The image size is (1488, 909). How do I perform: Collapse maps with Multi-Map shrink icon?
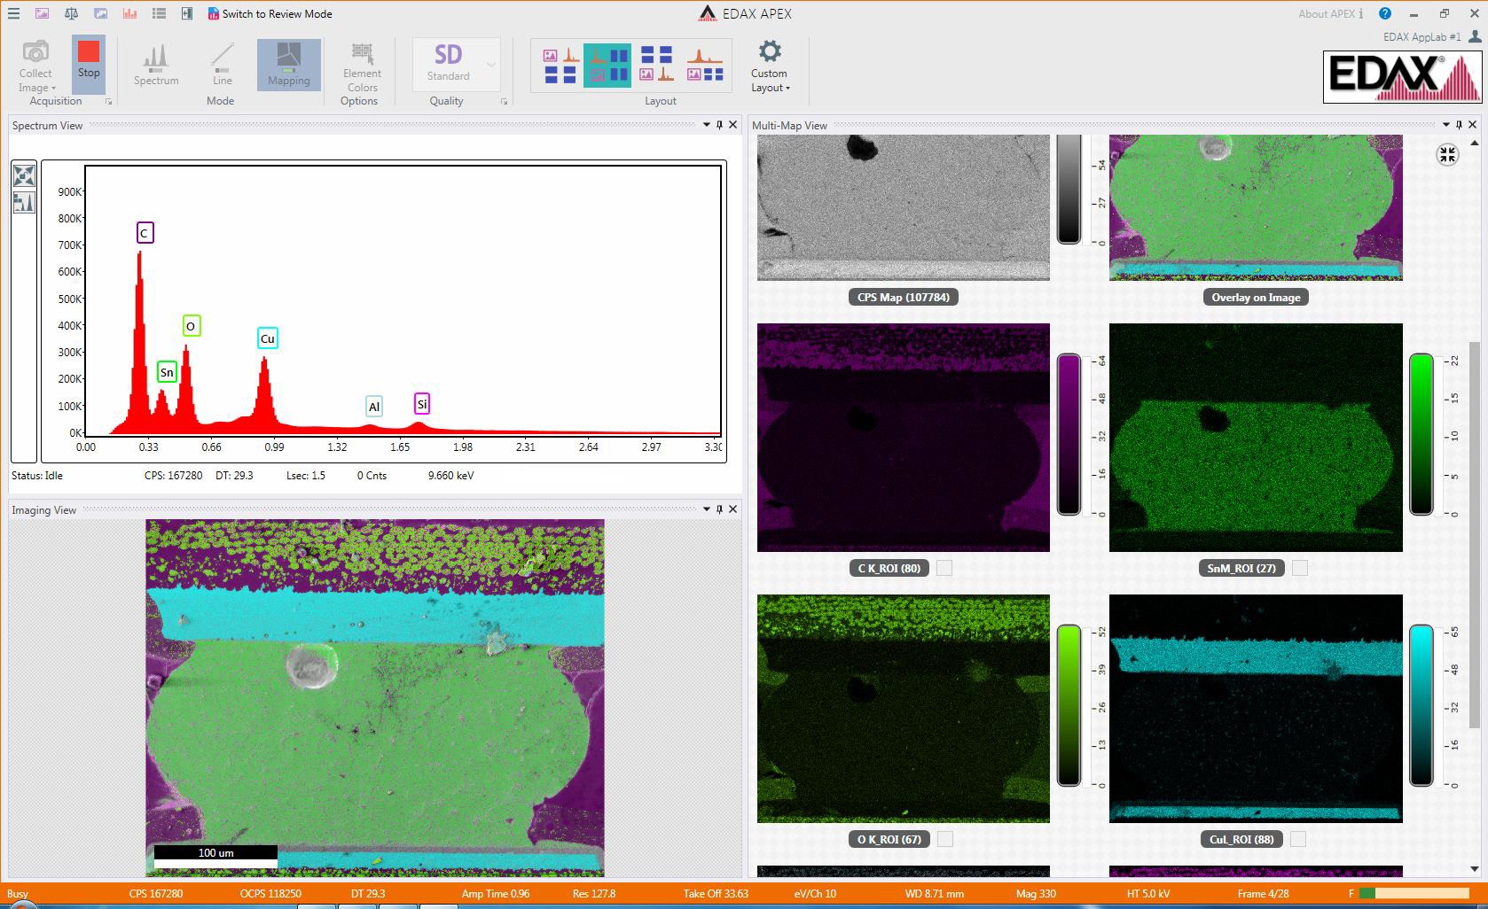pyautogui.click(x=1447, y=156)
